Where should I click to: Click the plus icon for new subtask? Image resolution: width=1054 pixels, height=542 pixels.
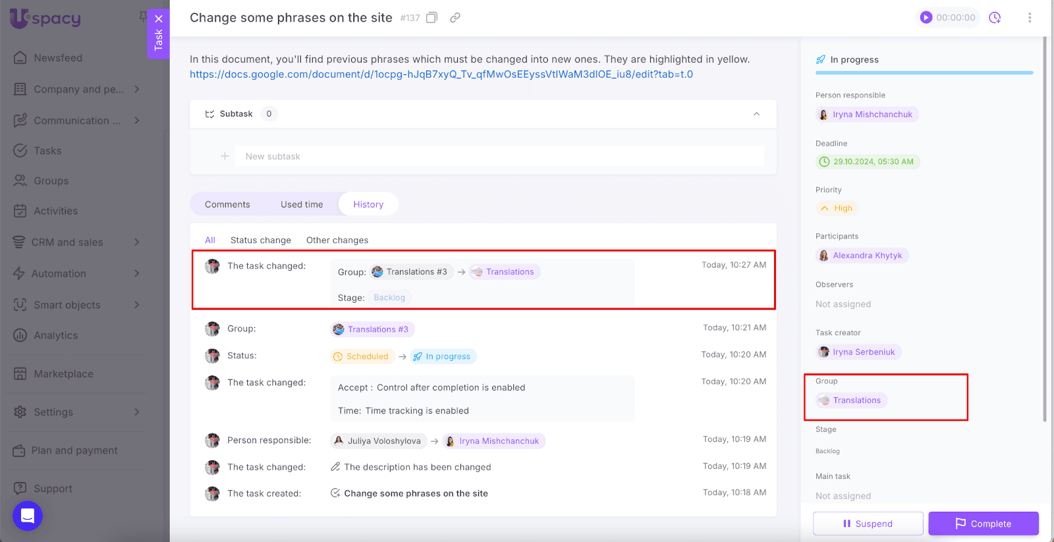[225, 156]
